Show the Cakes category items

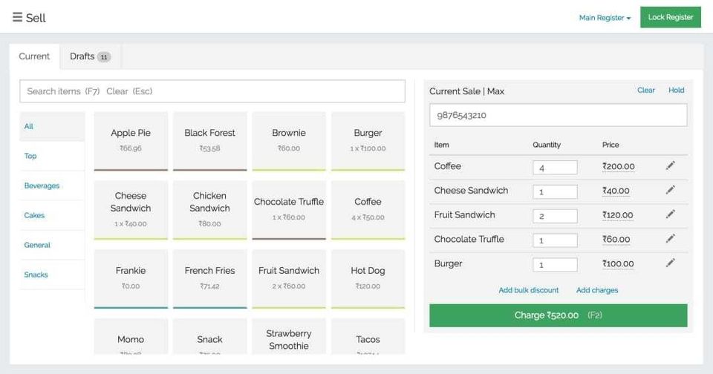pos(34,215)
